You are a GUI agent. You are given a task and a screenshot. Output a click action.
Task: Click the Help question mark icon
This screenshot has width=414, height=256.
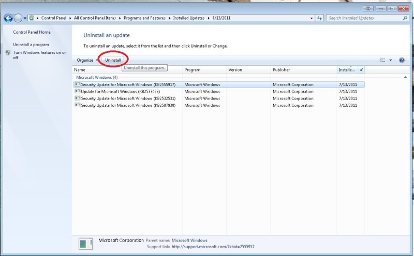pos(402,60)
